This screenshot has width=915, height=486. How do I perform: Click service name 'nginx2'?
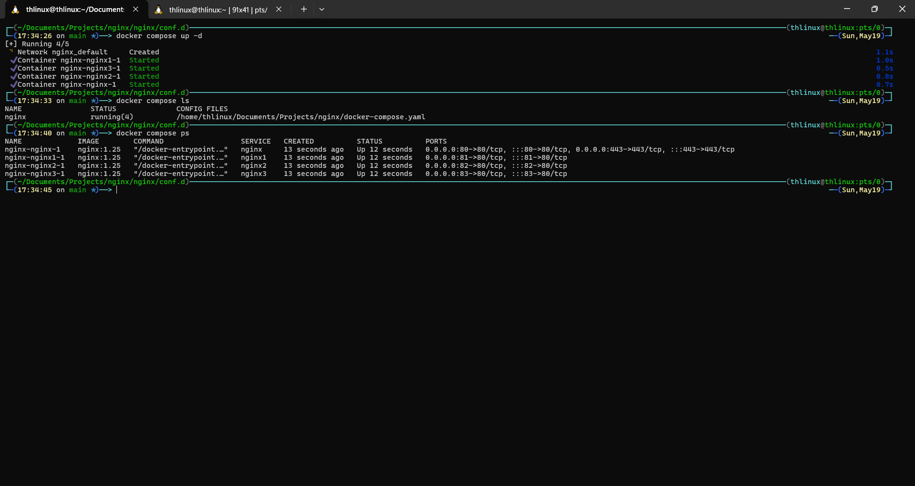tap(254, 166)
